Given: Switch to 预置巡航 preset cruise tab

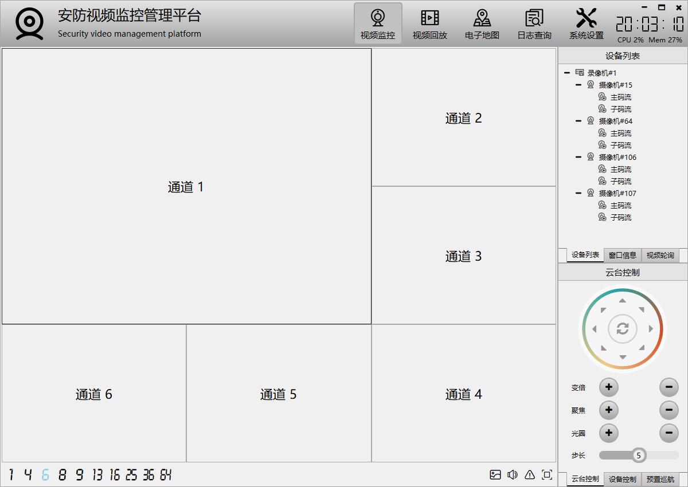Looking at the screenshot, I should point(660,479).
